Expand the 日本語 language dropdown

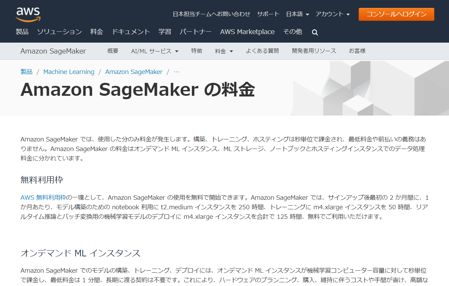297,14
